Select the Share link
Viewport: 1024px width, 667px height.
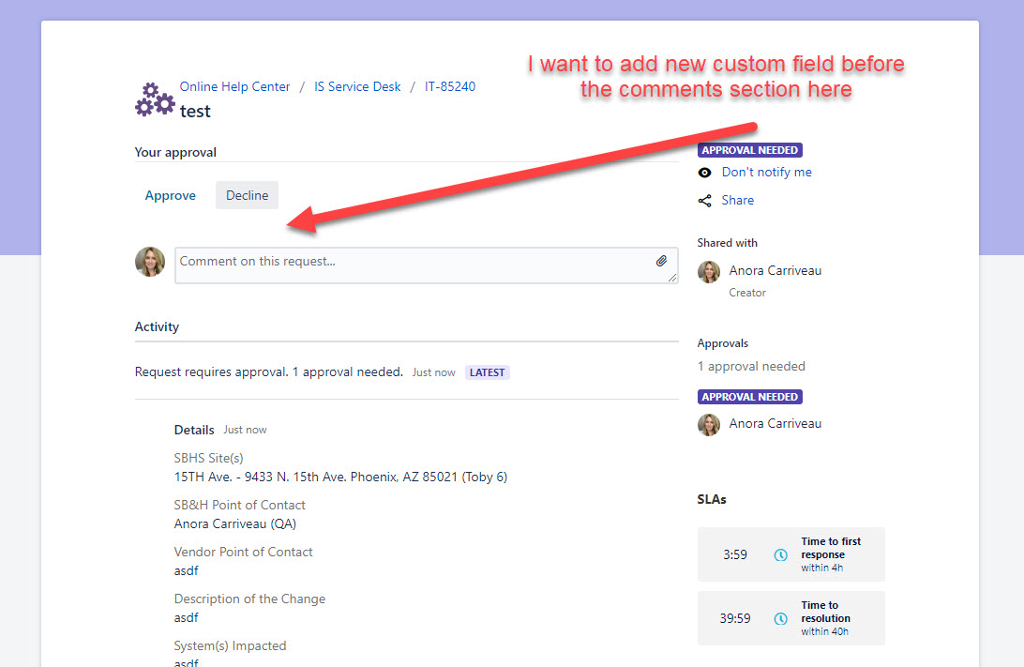click(737, 201)
